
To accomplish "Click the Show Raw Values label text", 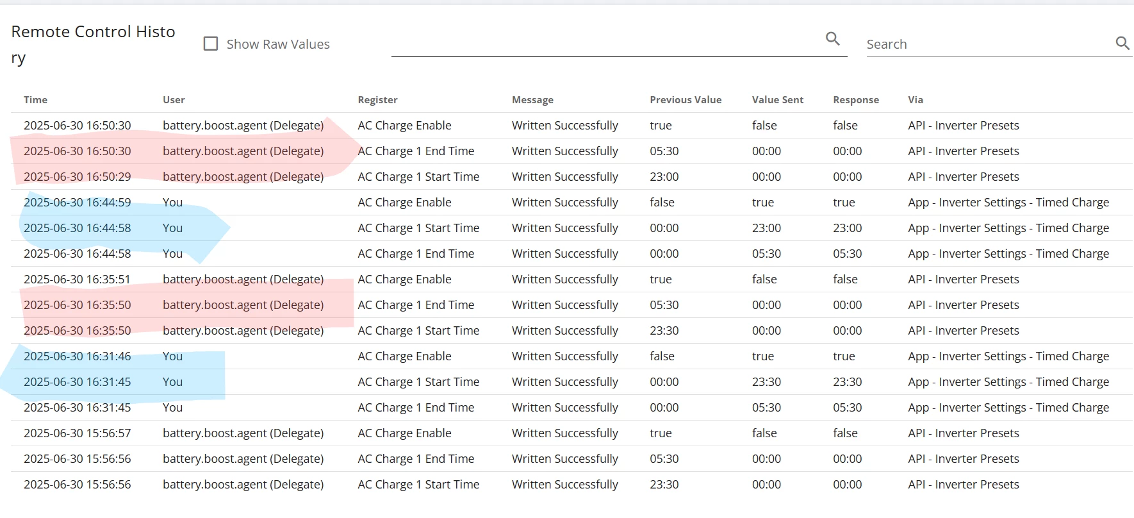I will click(278, 44).
